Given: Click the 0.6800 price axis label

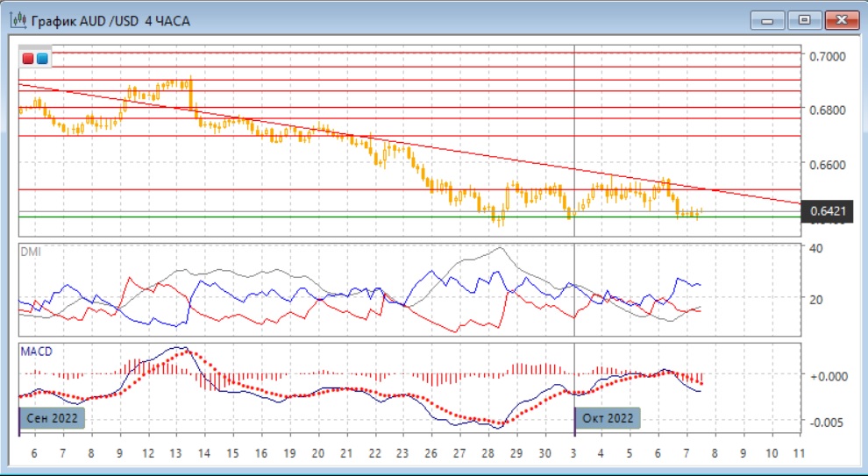Looking at the screenshot, I should click(x=828, y=110).
